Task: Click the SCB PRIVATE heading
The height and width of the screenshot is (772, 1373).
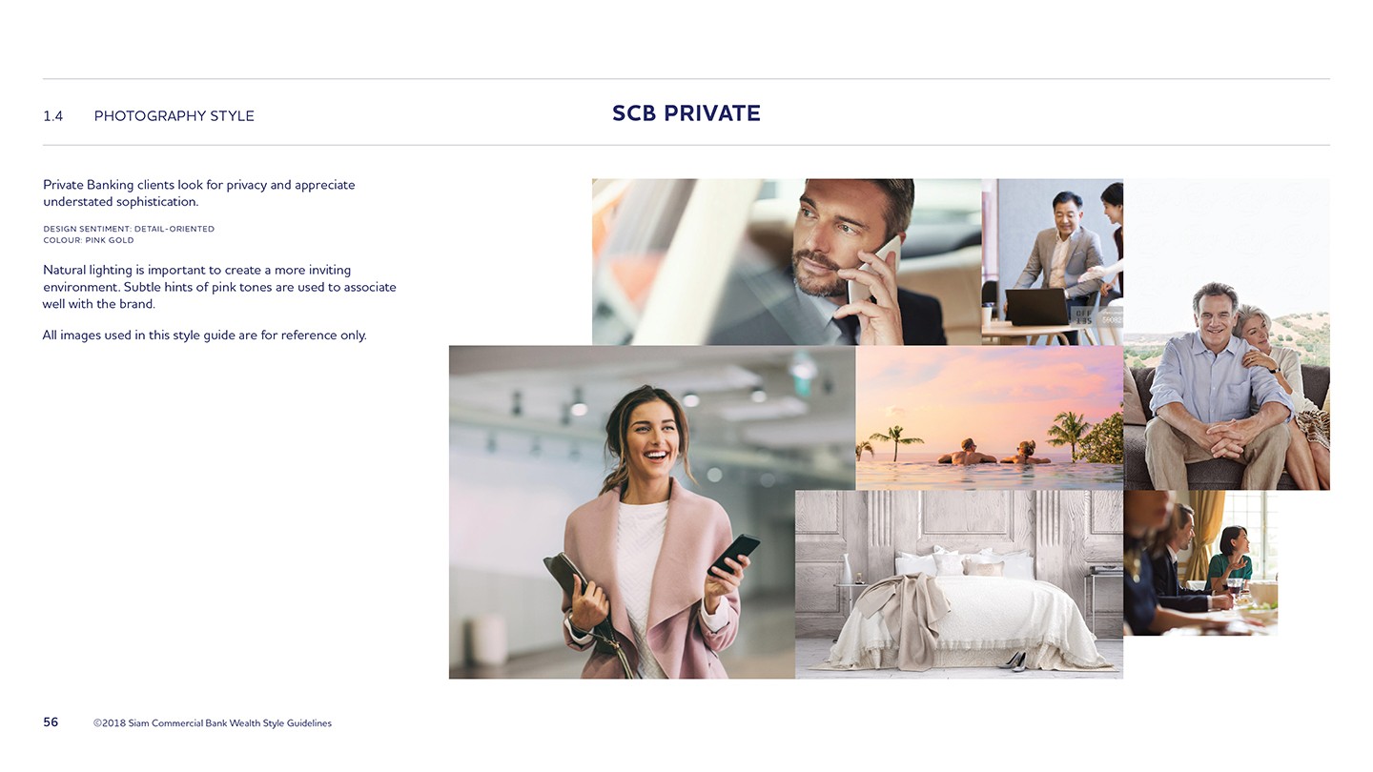Action: click(686, 113)
